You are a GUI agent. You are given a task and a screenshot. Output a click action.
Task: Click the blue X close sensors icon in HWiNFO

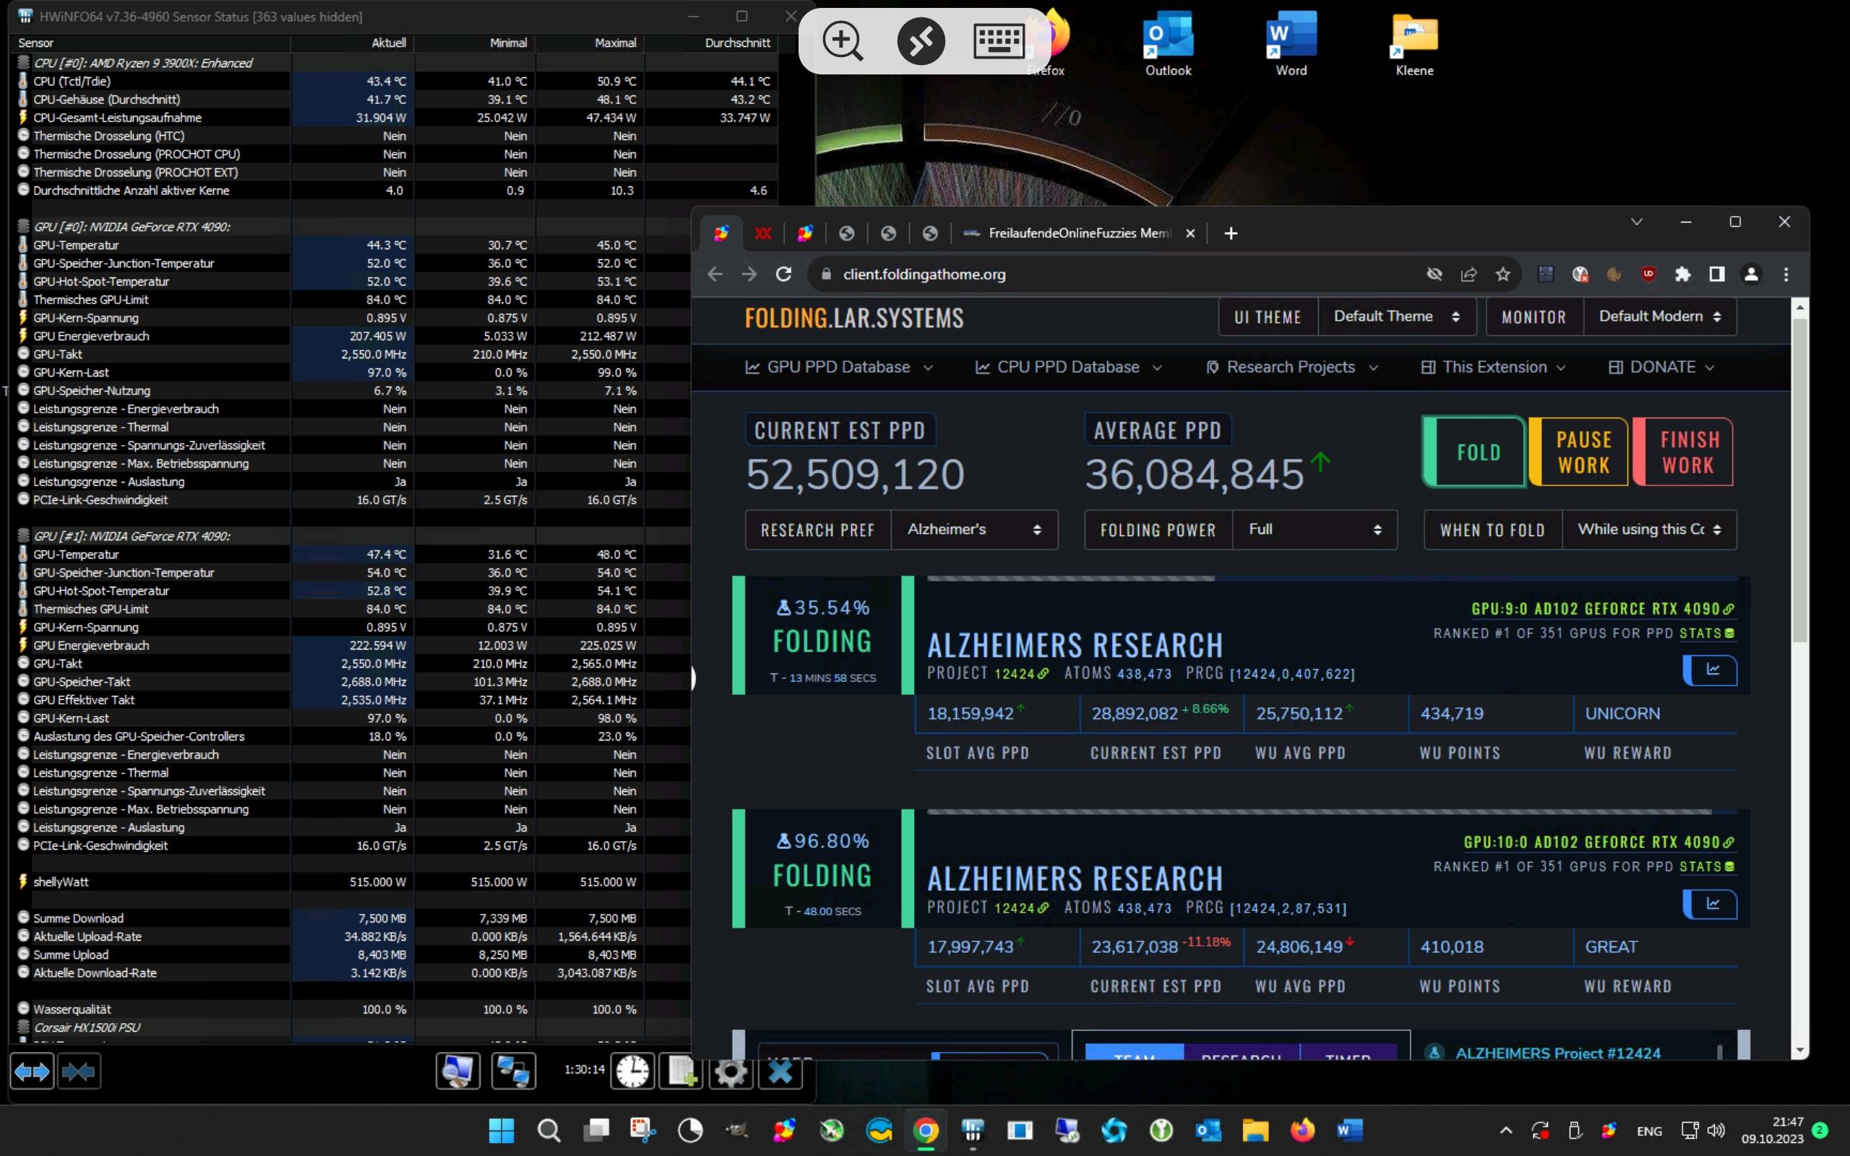pos(780,1071)
